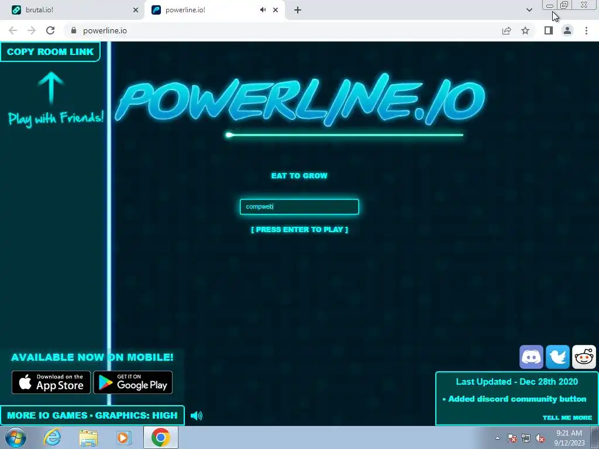Open the taskbar clock showing 9:21 AM
The image size is (599, 449).
pos(569,438)
